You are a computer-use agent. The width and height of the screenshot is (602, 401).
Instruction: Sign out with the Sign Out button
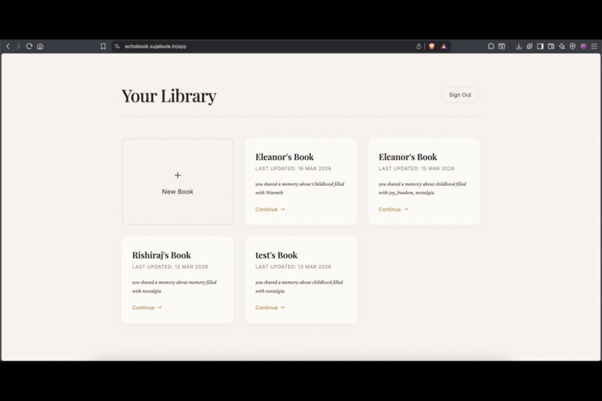(x=460, y=95)
